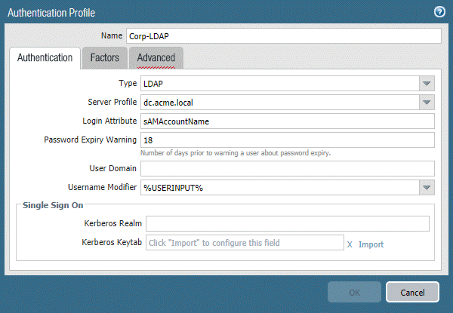Switch to the Authentication tab
Image resolution: width=453 pixels, height=313 pixels.
(x=45, y=58)
